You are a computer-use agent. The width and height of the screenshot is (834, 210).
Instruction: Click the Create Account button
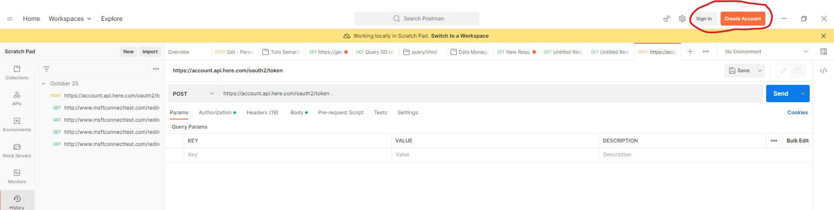point(743,19)
